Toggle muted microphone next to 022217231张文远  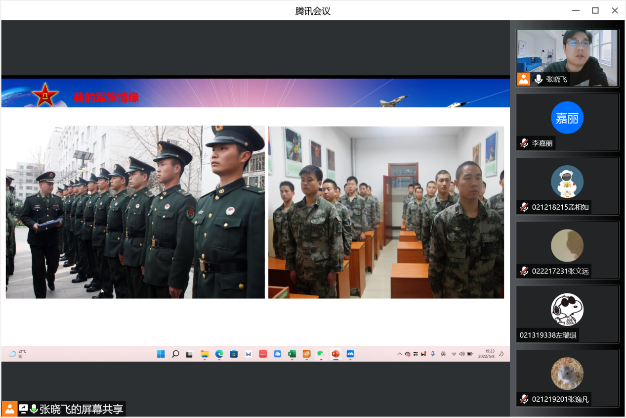point(524,271)
